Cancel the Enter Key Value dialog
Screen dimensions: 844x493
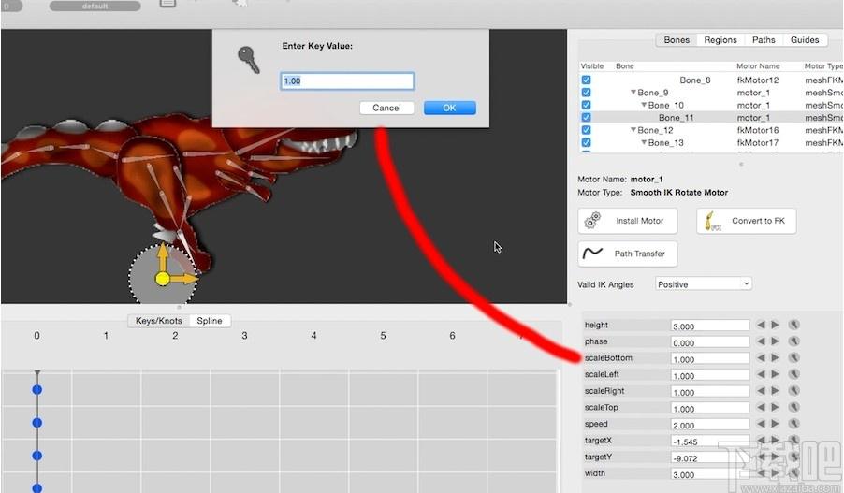click(x=386, y=108)
